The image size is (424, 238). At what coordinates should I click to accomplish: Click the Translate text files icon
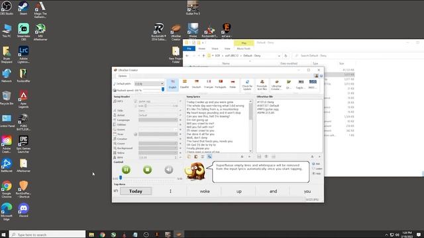pyautogui.click(x=262, y=85)
